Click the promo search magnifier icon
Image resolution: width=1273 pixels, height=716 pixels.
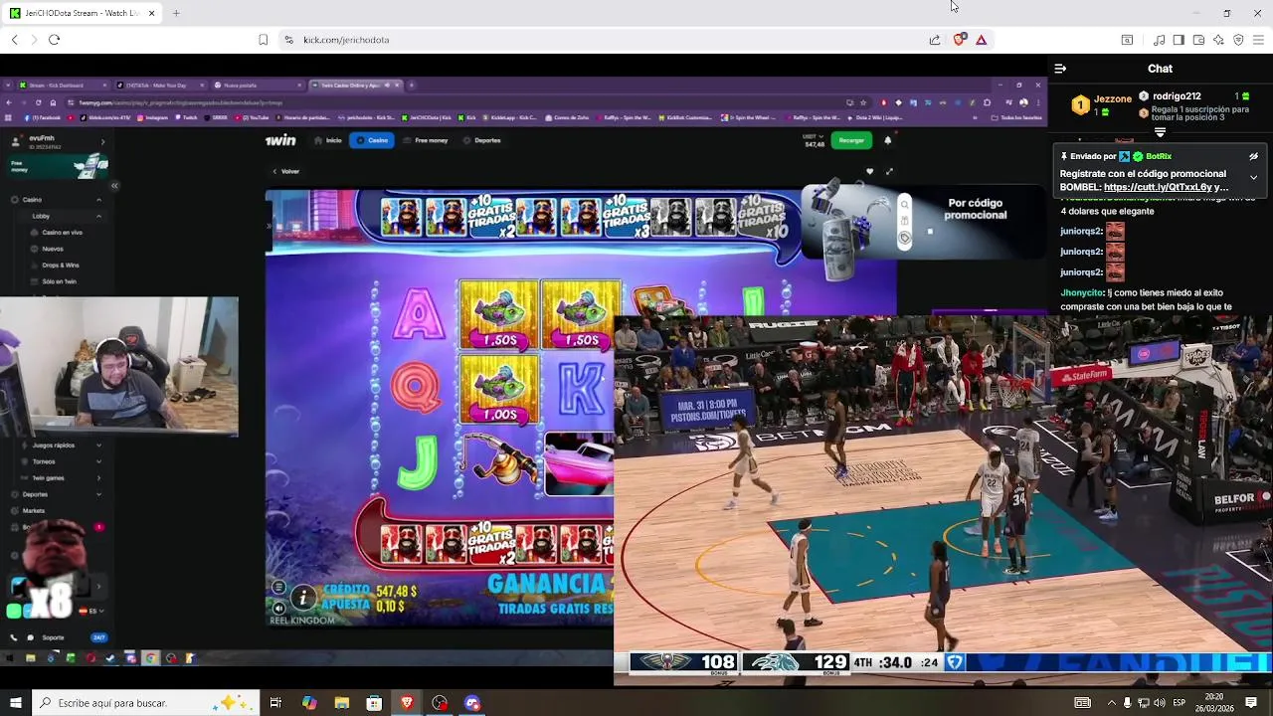(x=904, y=204)
